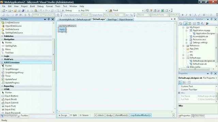The width and height of the screenshot is (218, 122).
Task: Click the Paste toolbar icon
Action: pos(36,11)
